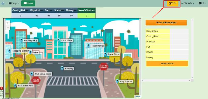Open the Info menu item
Screen dimensions: 208x99
[202, 3]
